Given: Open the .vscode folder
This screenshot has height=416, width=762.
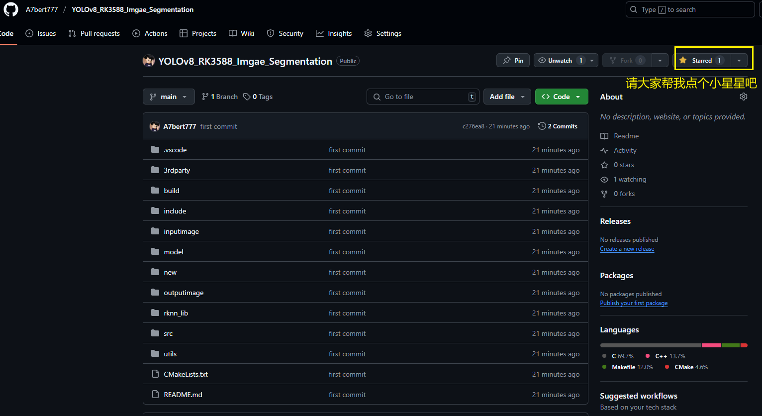Looking at the screenshot, I should coord(175,150).
